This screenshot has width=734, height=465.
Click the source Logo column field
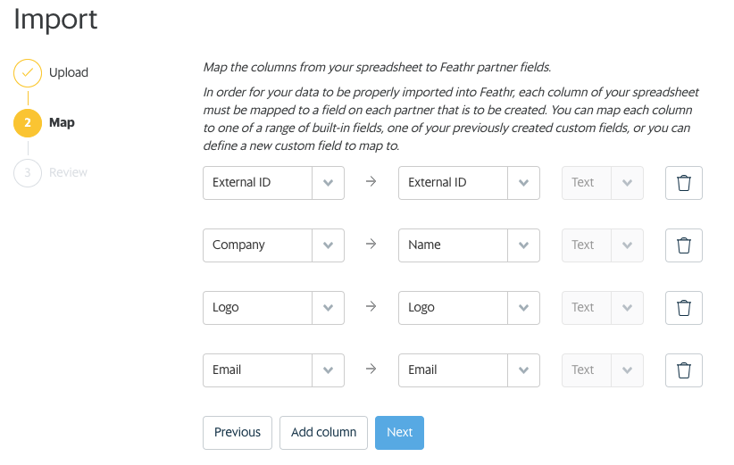point(257,307)
